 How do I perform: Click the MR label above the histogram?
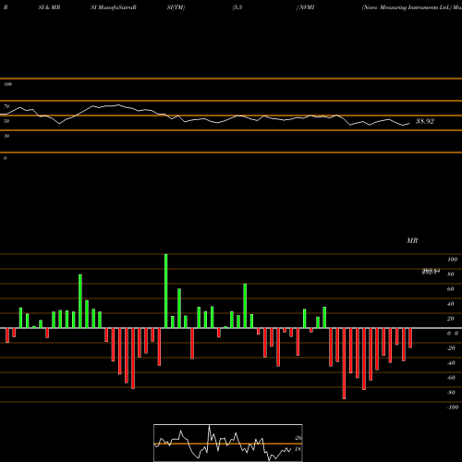412,240
